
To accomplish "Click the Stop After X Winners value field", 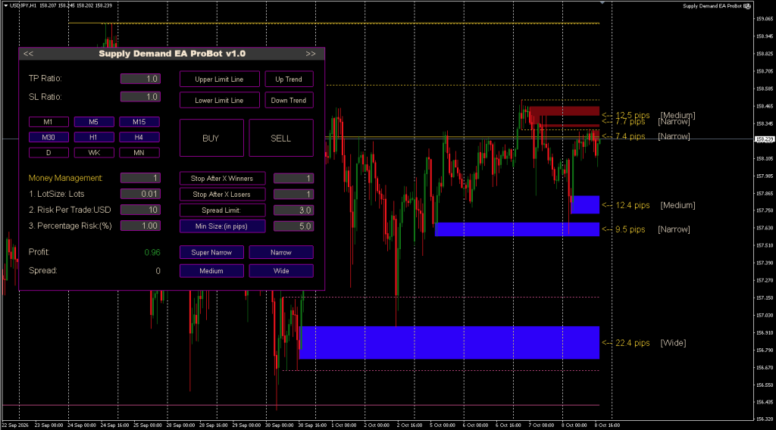I will click(293, 179).
